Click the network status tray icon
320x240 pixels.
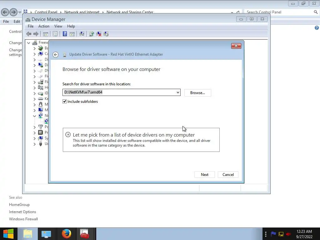pyautogui.click(x=281, y=234)
